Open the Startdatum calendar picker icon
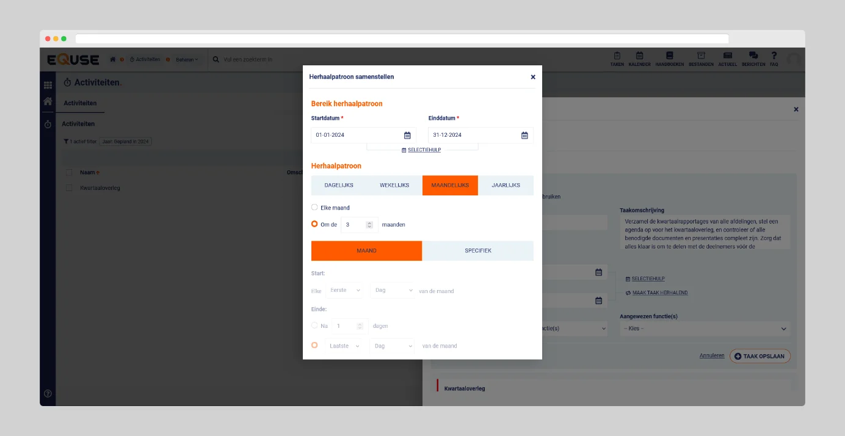The image size is (845, 436). [x=407, y=135]
